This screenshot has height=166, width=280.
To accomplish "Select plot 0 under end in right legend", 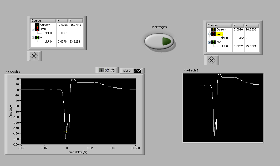I will [x=224, y=46].
